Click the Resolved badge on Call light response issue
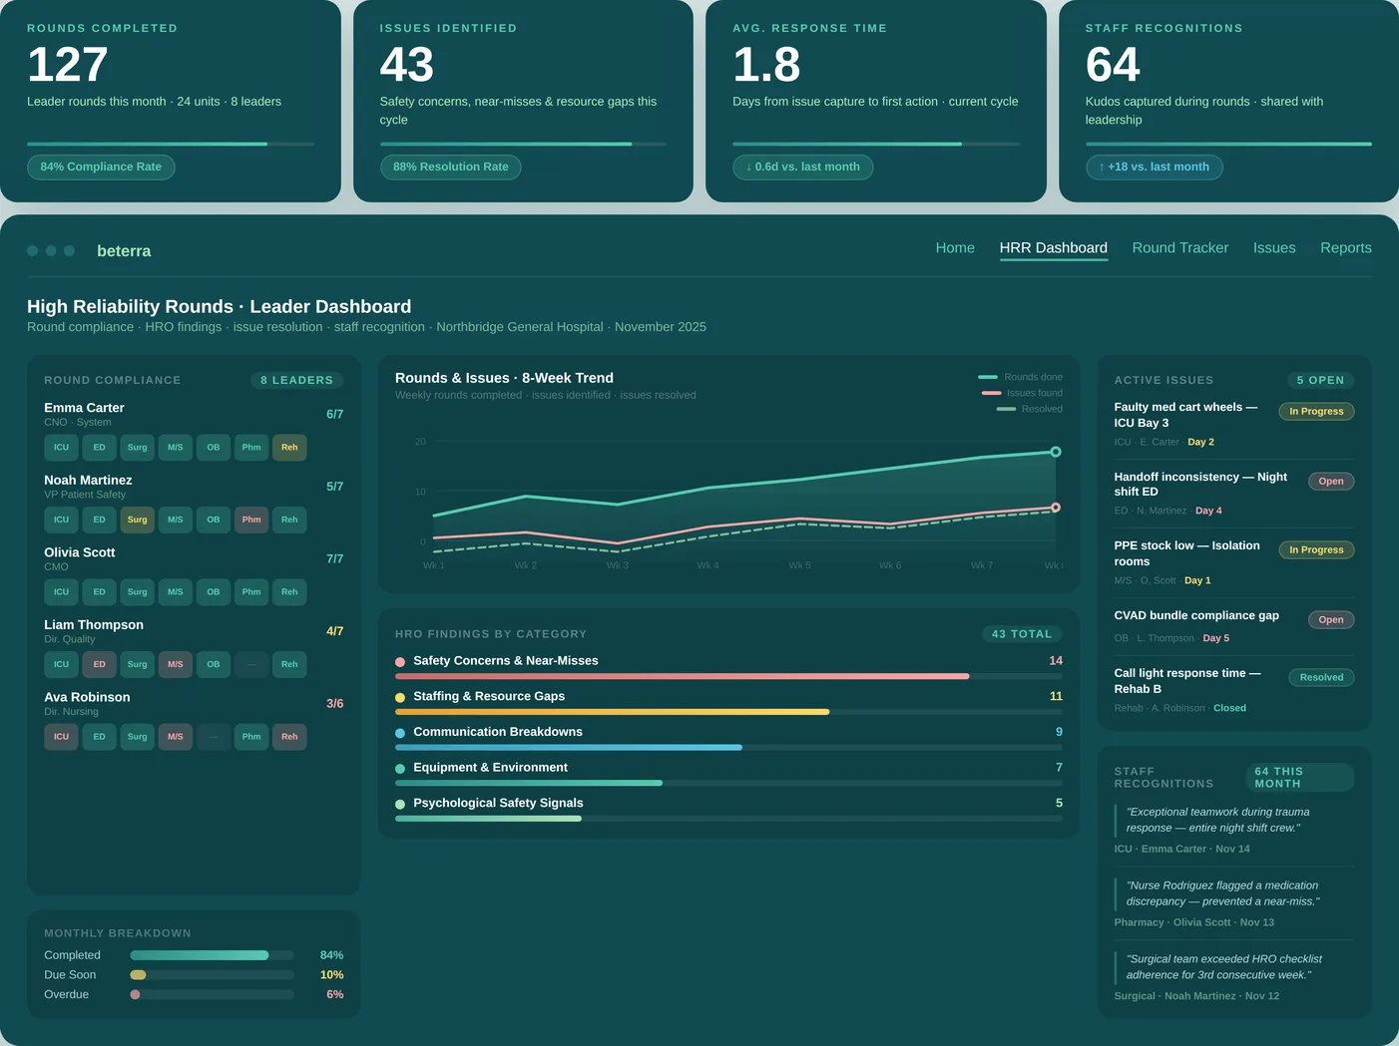The height and width of the screenshot is (1046, 1399). click(x=1320, y=677)
